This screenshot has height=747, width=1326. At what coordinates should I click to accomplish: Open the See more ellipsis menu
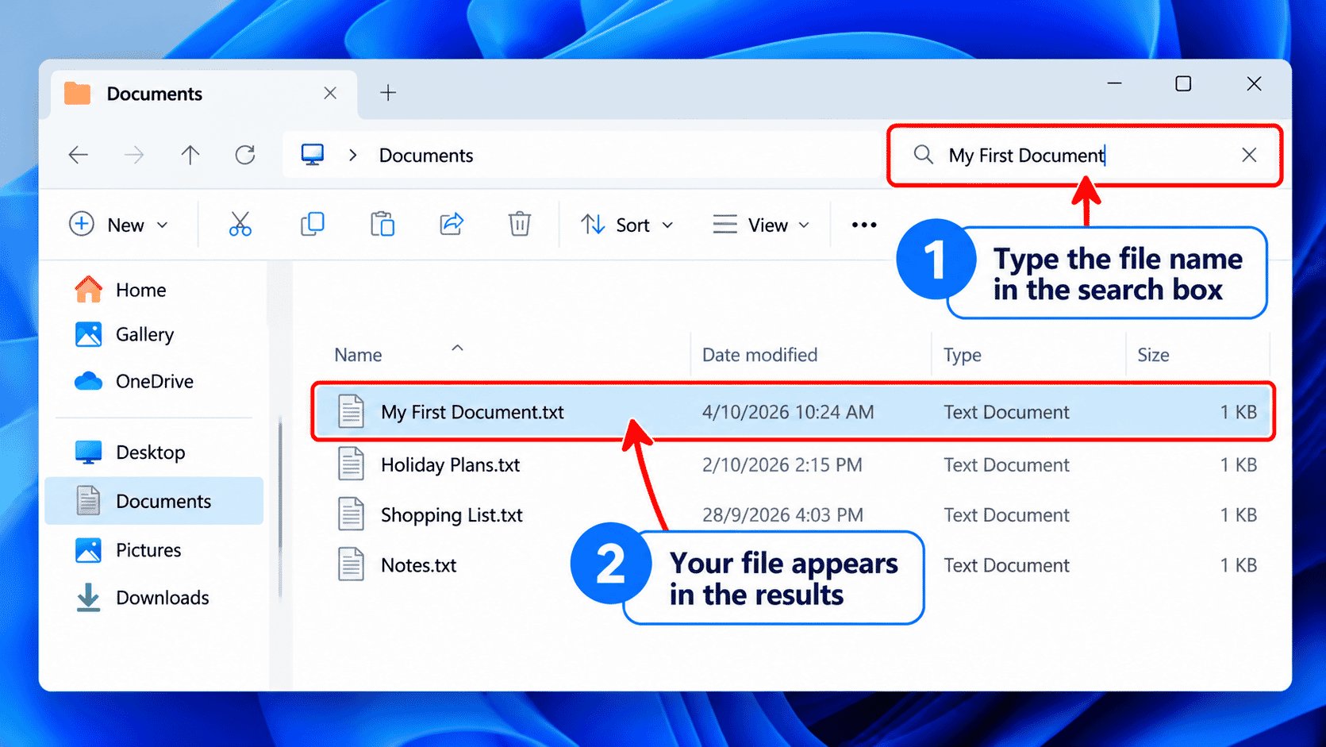click(864, 225)
